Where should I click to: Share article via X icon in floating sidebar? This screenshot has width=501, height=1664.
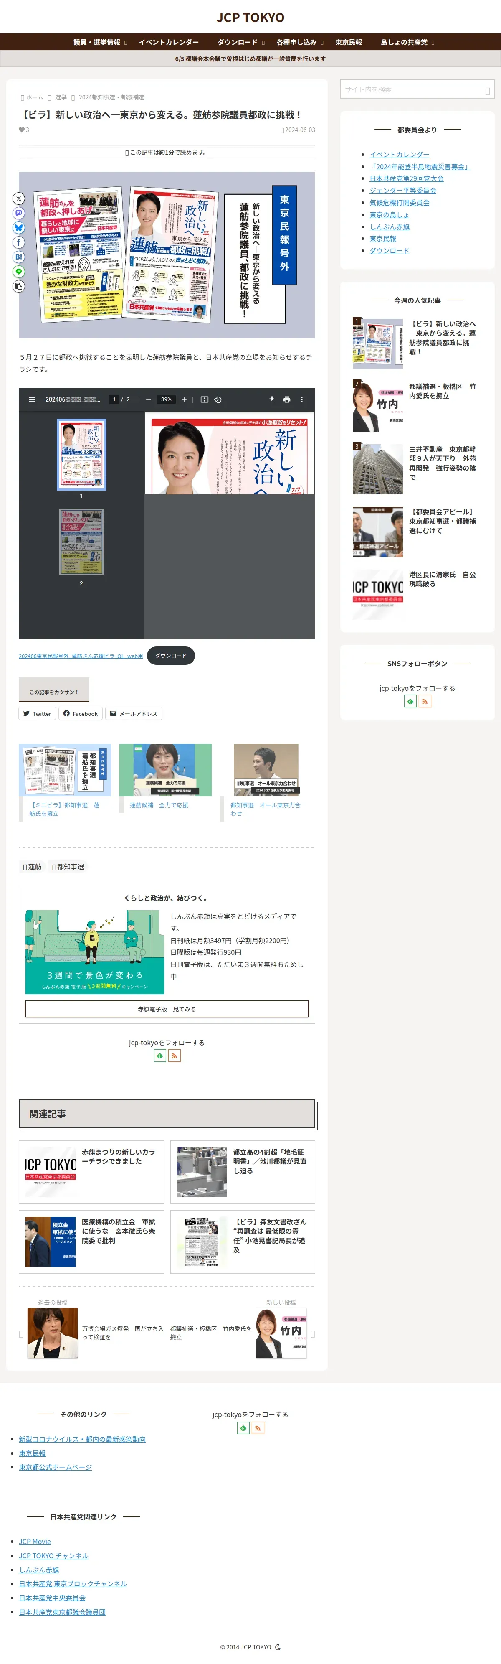(19, 198)
